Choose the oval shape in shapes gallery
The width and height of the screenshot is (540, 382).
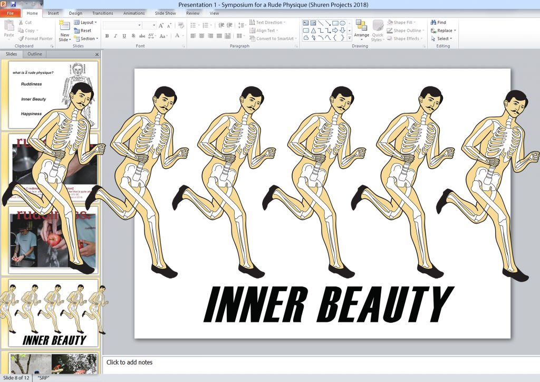click(x=342, y=23)
